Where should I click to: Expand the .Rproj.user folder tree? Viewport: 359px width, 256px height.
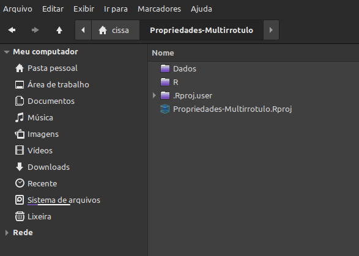[154, 96]
